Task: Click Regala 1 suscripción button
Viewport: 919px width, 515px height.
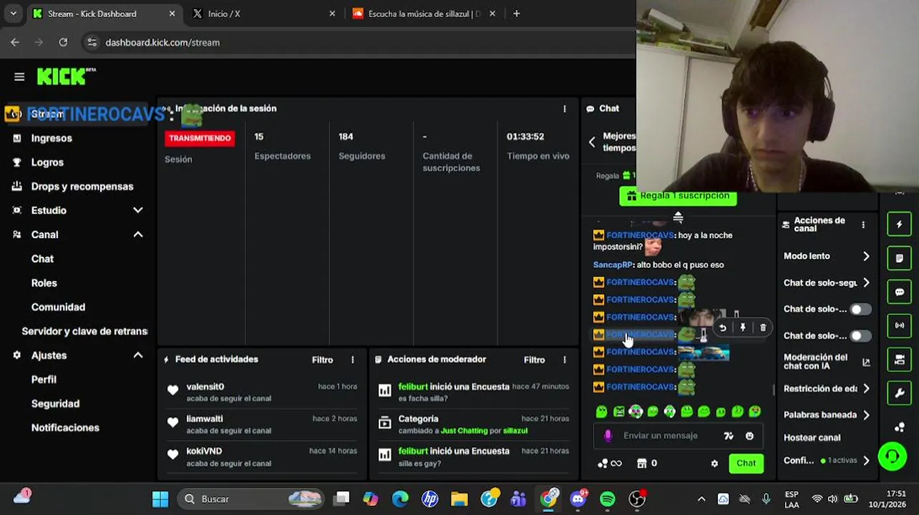Action: (678, 196)
